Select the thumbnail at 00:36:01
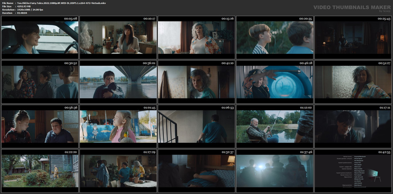Image resolution: width=393 pixels, height=194 pixels. point(118,82)
